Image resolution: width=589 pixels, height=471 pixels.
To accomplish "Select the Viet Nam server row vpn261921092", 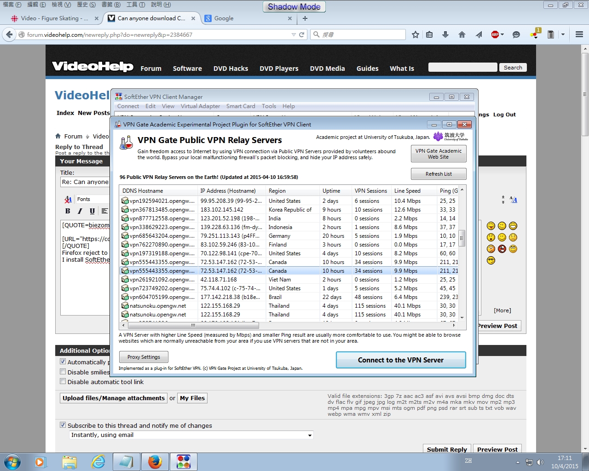I will (x=289, y=280).
